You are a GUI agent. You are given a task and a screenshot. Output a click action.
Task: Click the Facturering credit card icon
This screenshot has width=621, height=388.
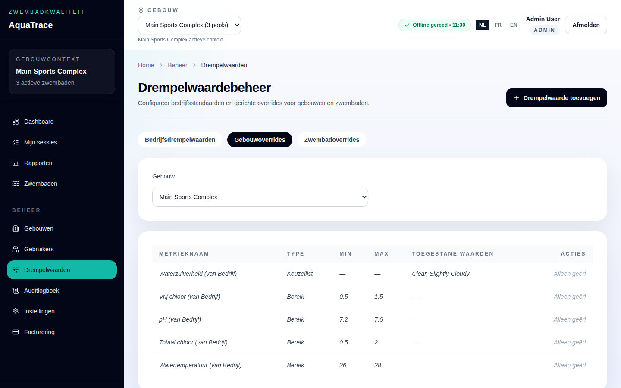pos(16,332)
